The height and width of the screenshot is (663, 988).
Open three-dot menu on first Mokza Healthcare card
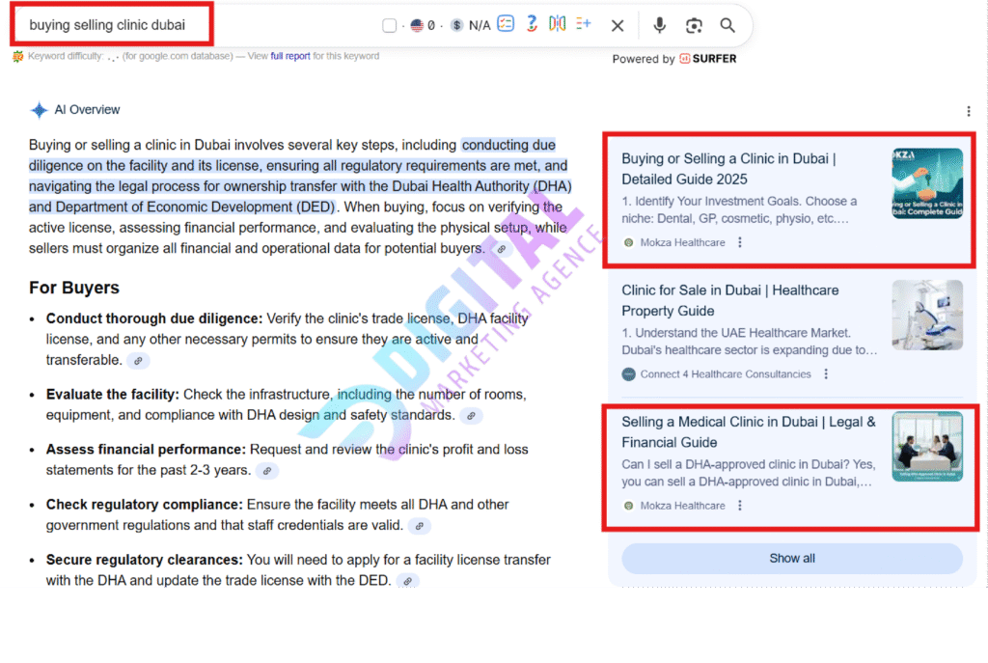tap(740, 243)
